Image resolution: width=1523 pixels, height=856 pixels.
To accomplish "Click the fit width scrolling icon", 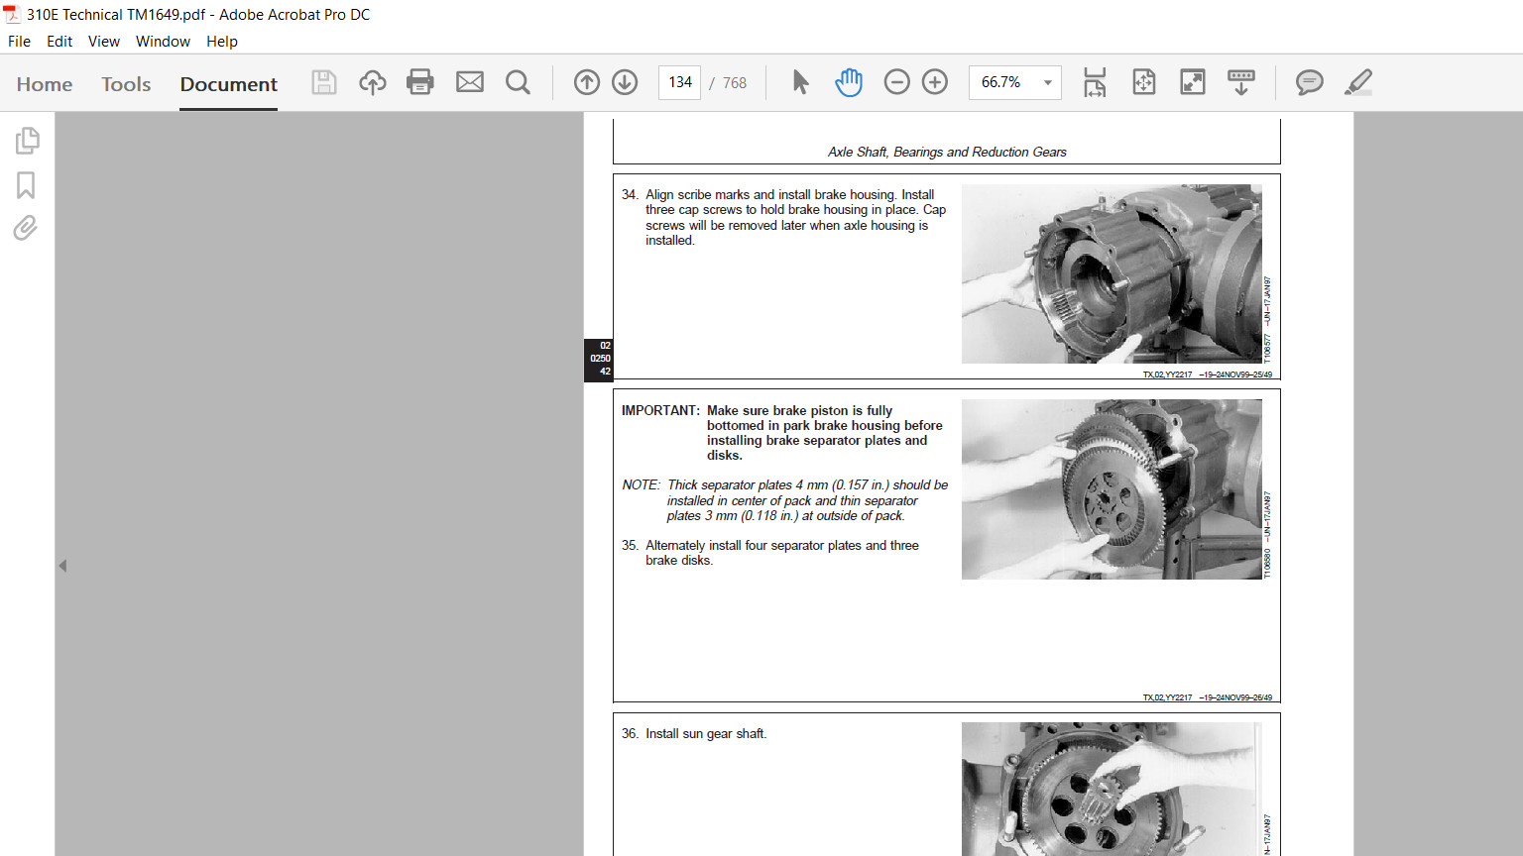I will (x=1095, y=82).
